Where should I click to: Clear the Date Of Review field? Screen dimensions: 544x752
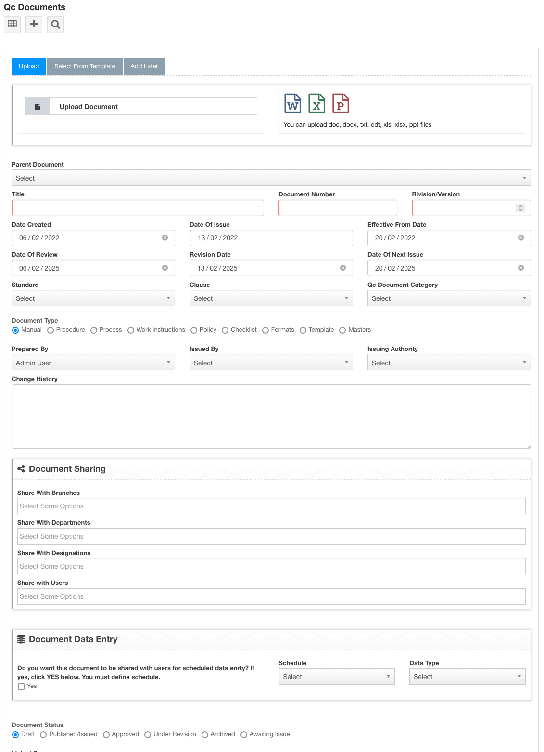pos(165,268)
